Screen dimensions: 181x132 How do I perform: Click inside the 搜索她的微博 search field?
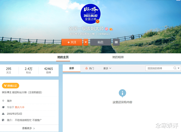click(x=159, y=68)
